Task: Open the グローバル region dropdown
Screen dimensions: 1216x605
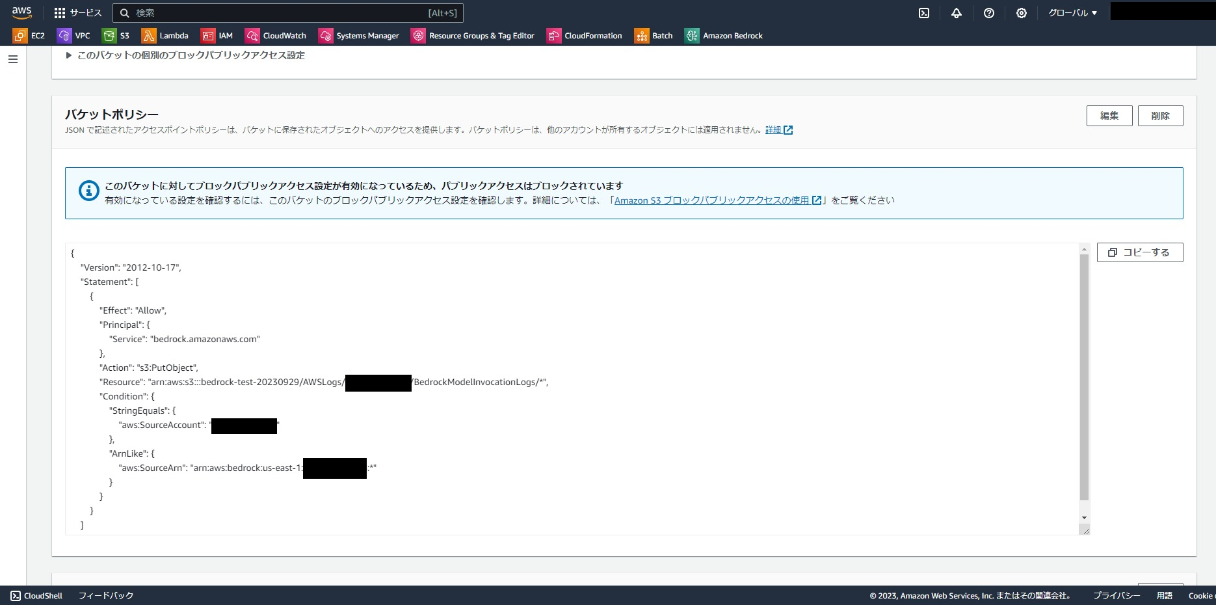Action: 1072,13
